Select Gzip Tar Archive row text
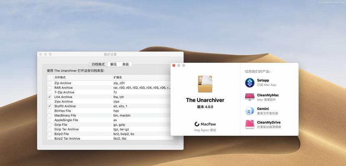Viewport: 346px width, 166px height. tap(67, 129)
